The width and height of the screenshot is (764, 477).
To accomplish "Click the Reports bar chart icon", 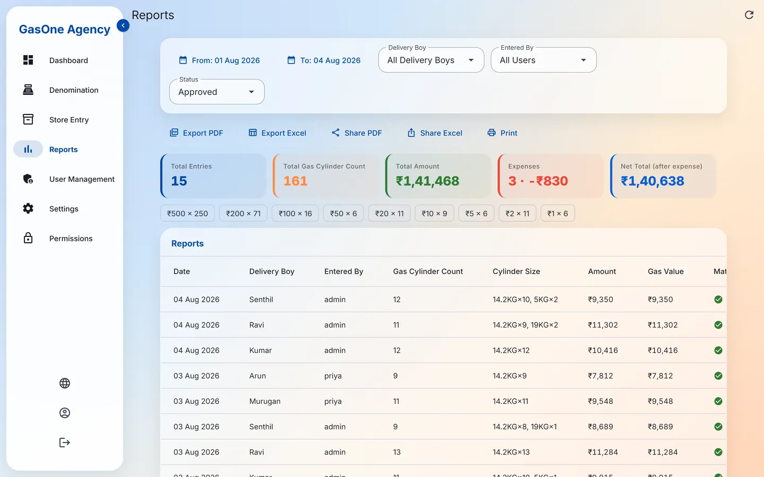I will pos(28,149).
